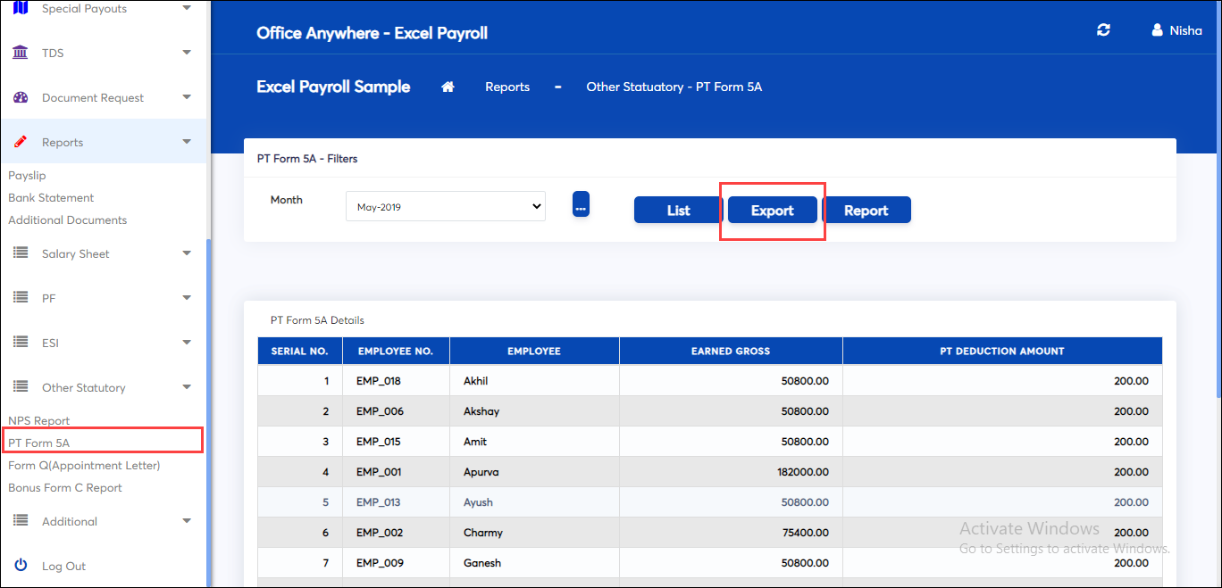
Task: Click the PF list icon
Action: click(21, 298)
